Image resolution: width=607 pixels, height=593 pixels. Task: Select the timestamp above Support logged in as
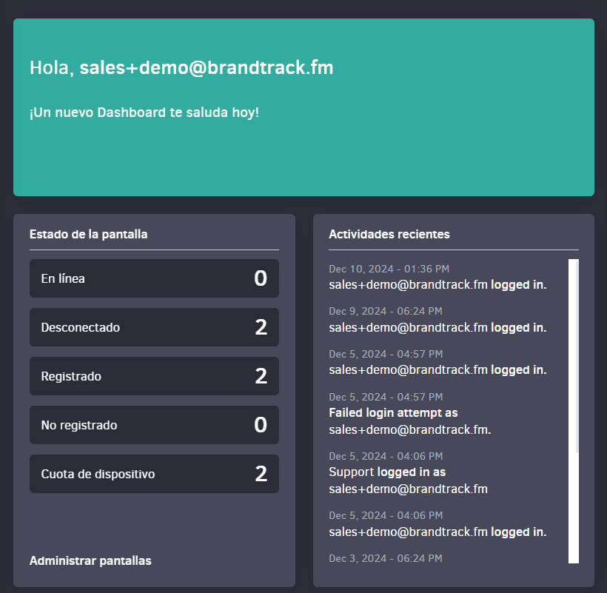[386, 456]
